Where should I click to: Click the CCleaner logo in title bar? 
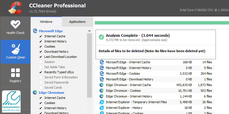pyautogui.click(x=13, y=9)
